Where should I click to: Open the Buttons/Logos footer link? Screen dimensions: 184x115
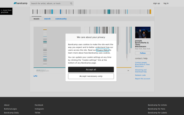pos(10,109)
